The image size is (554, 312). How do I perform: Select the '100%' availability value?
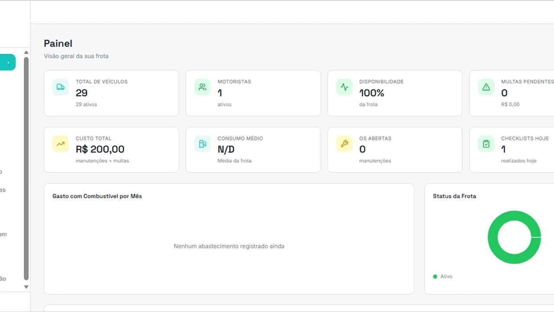click(x=372, y=93)
